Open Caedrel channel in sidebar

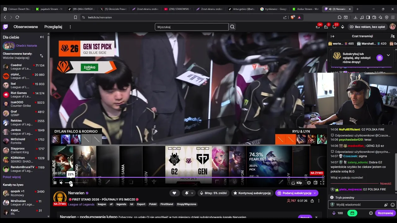(x=24, y=67)
